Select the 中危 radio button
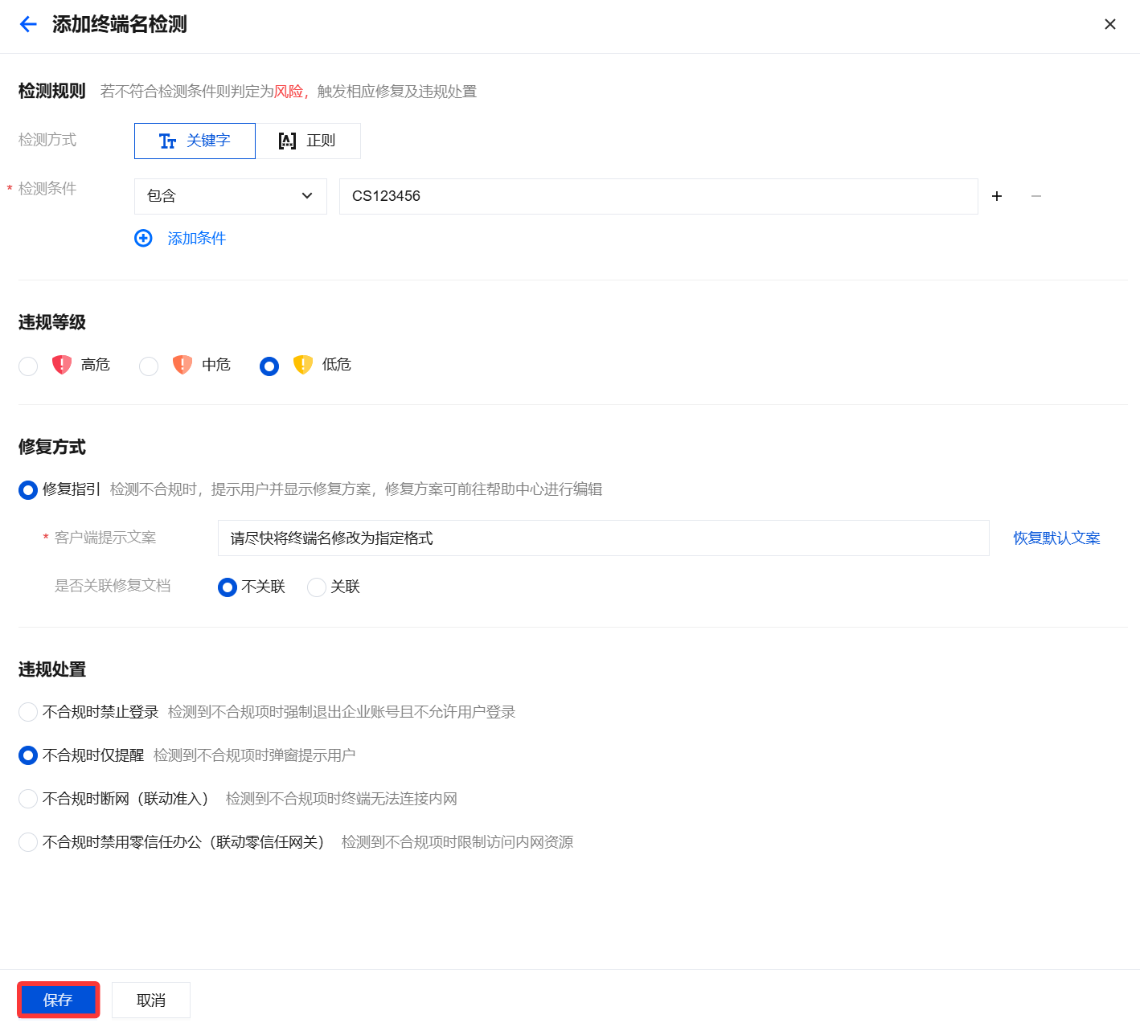The width and height of the screenshot is (1140, 1027). [x=149, y=366]
